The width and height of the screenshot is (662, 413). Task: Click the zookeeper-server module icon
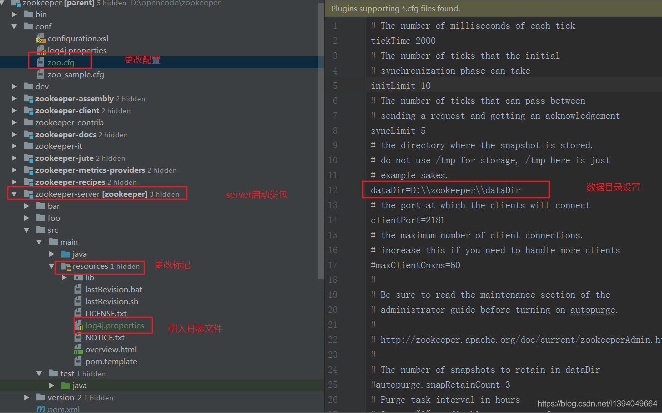coord(28,194)
